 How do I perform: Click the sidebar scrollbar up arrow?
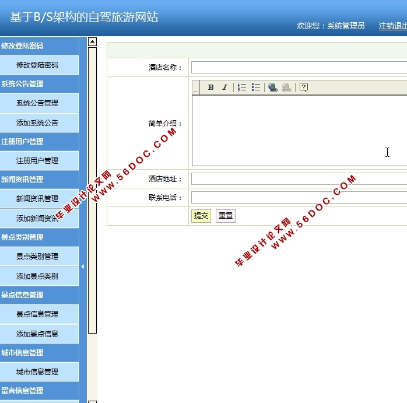[92, 41]
